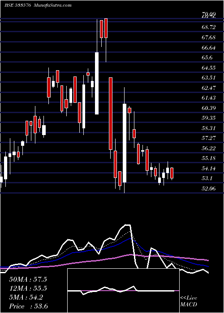Click the 52.06 price axis label
224x313 pixels.
coord(209,188)
